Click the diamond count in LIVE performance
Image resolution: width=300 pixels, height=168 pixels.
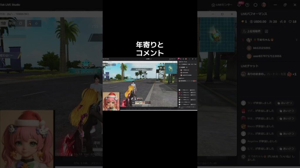(x=244, y=22)
